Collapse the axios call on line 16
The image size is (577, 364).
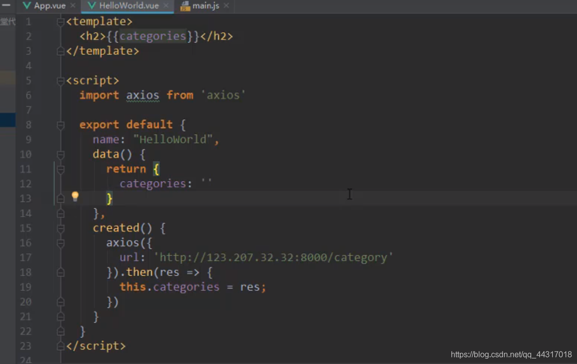[61, 243]
